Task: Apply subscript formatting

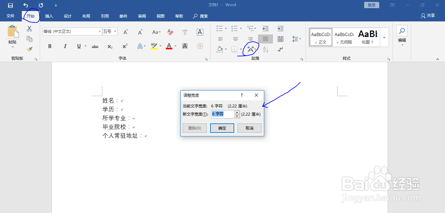Action: [x=110, y=46]
